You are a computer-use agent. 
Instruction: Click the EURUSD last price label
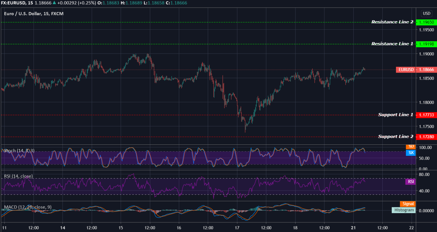click(x=406, y=70)
